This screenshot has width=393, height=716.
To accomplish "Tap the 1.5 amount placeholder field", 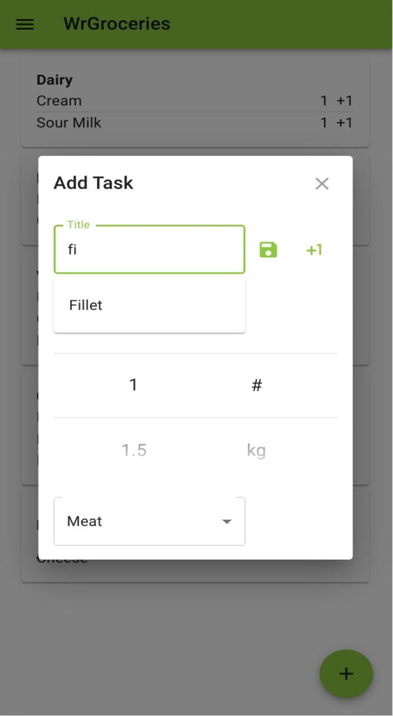I will click(x=133, y=449).
